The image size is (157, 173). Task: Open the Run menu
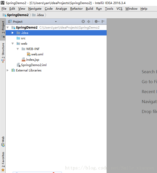(x=99, y=9)
